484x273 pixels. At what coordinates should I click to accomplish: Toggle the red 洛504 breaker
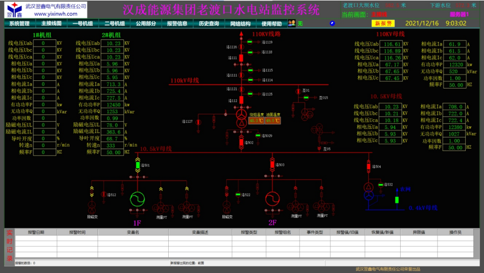click(368, 166)
